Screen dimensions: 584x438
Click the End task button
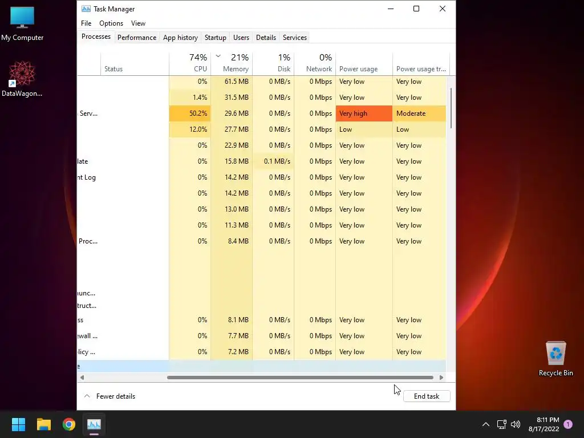pyautogui.click(x=427, y=396)
